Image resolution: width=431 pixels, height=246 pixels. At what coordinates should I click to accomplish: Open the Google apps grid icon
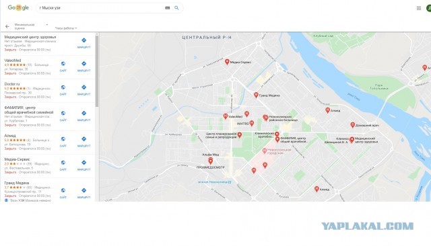[x=419, y=8]
